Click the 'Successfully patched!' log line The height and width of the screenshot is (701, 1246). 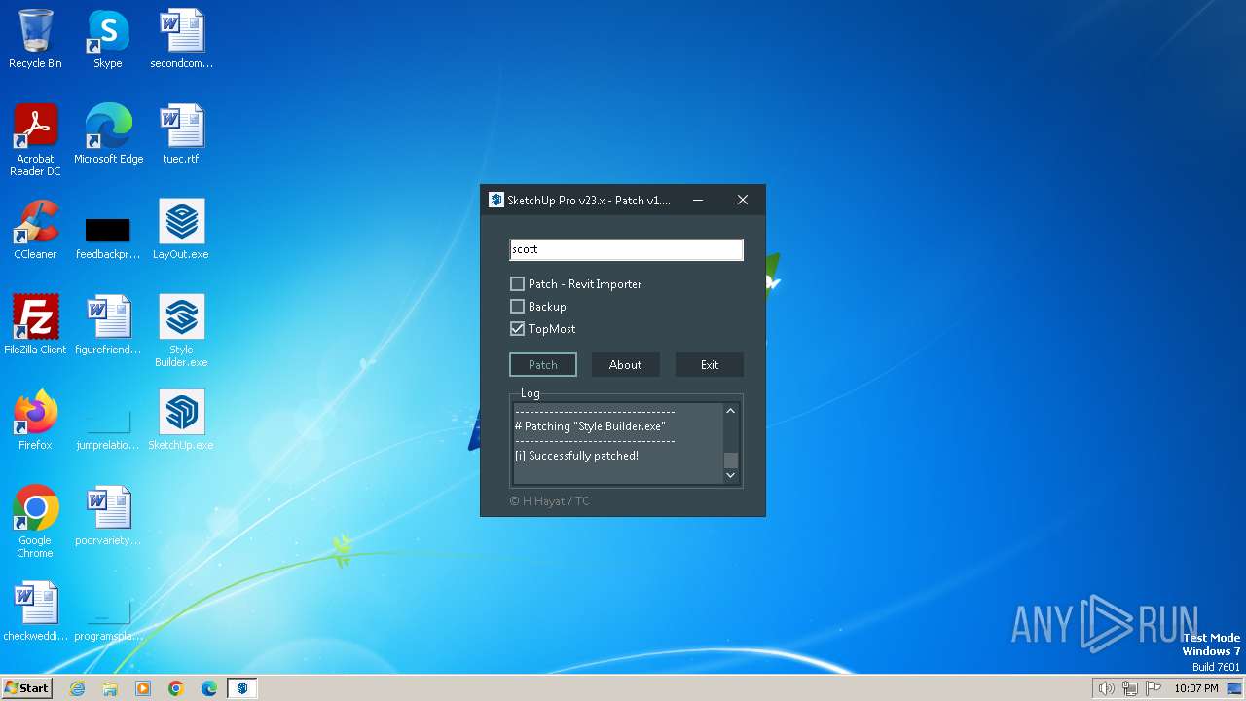pyautogui.click(x=576, y=456)
